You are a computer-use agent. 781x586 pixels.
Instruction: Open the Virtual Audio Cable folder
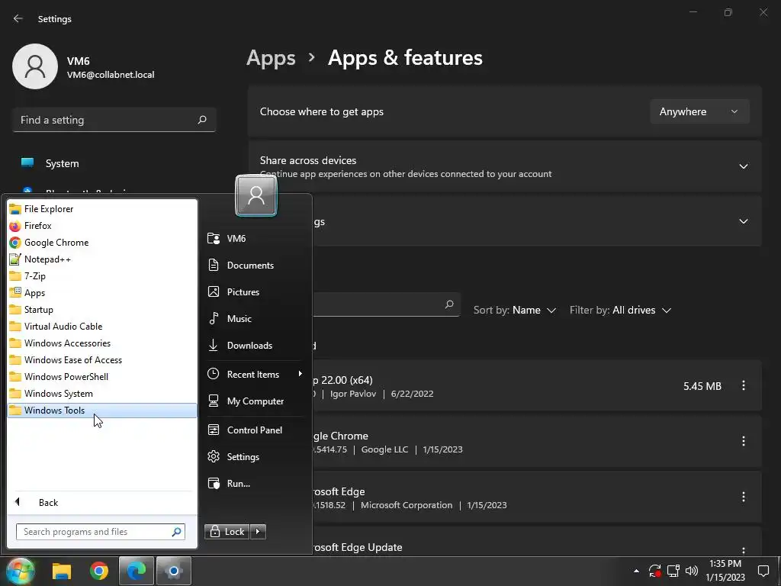tap(102, 327)
